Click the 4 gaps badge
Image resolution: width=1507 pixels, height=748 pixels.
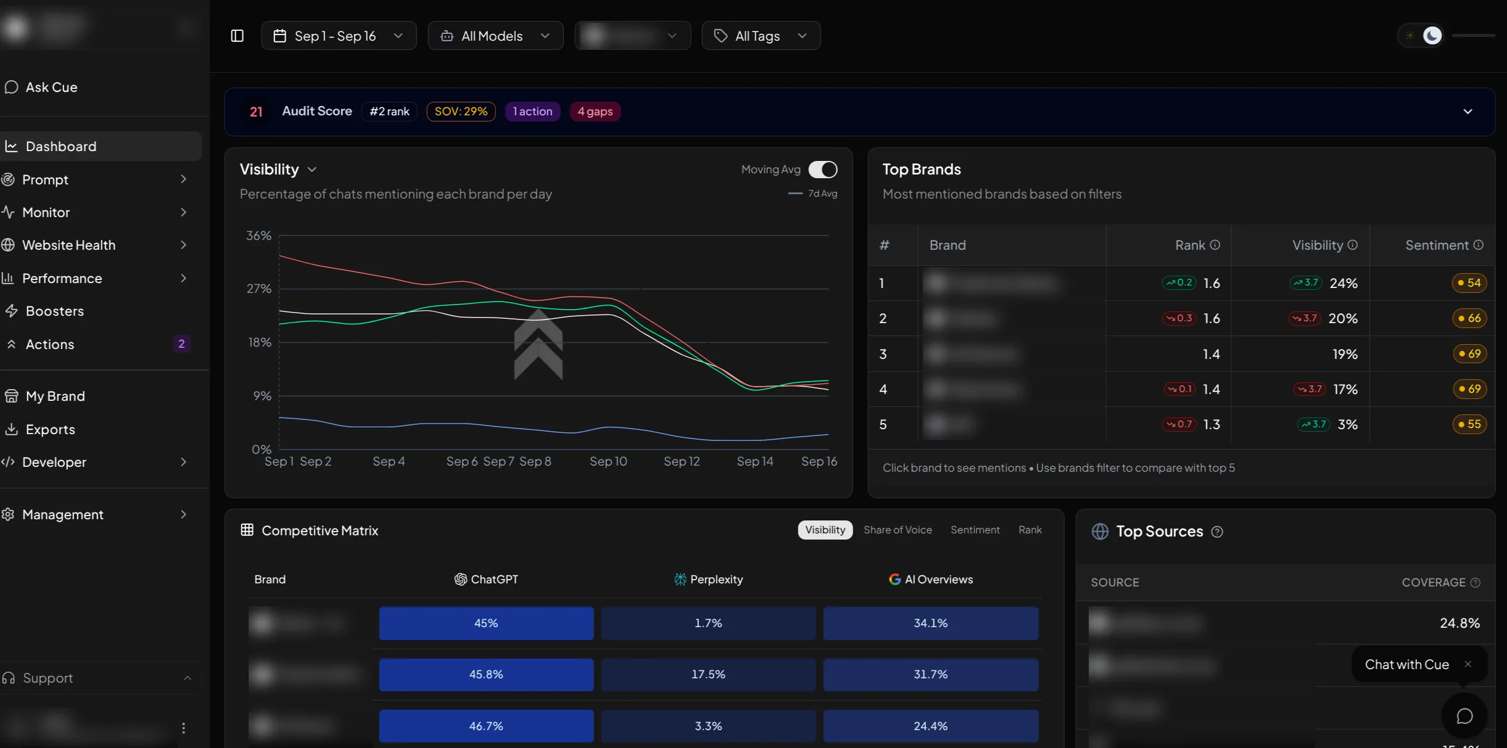click(x=595, y=112)
